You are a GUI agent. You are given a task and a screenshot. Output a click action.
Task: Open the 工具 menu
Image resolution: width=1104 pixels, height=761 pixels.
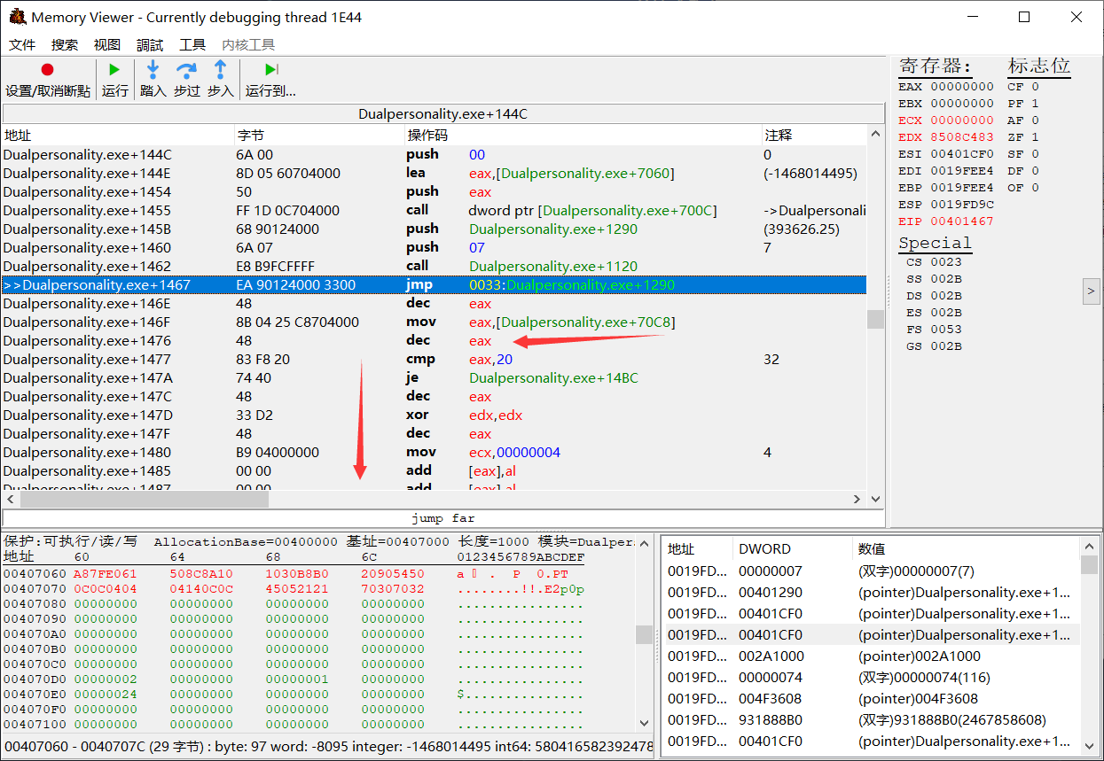(x=192, y=44)
